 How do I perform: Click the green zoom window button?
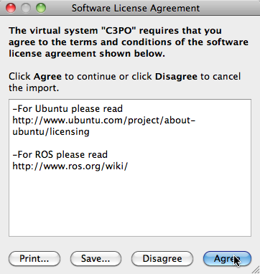[41, 8]
